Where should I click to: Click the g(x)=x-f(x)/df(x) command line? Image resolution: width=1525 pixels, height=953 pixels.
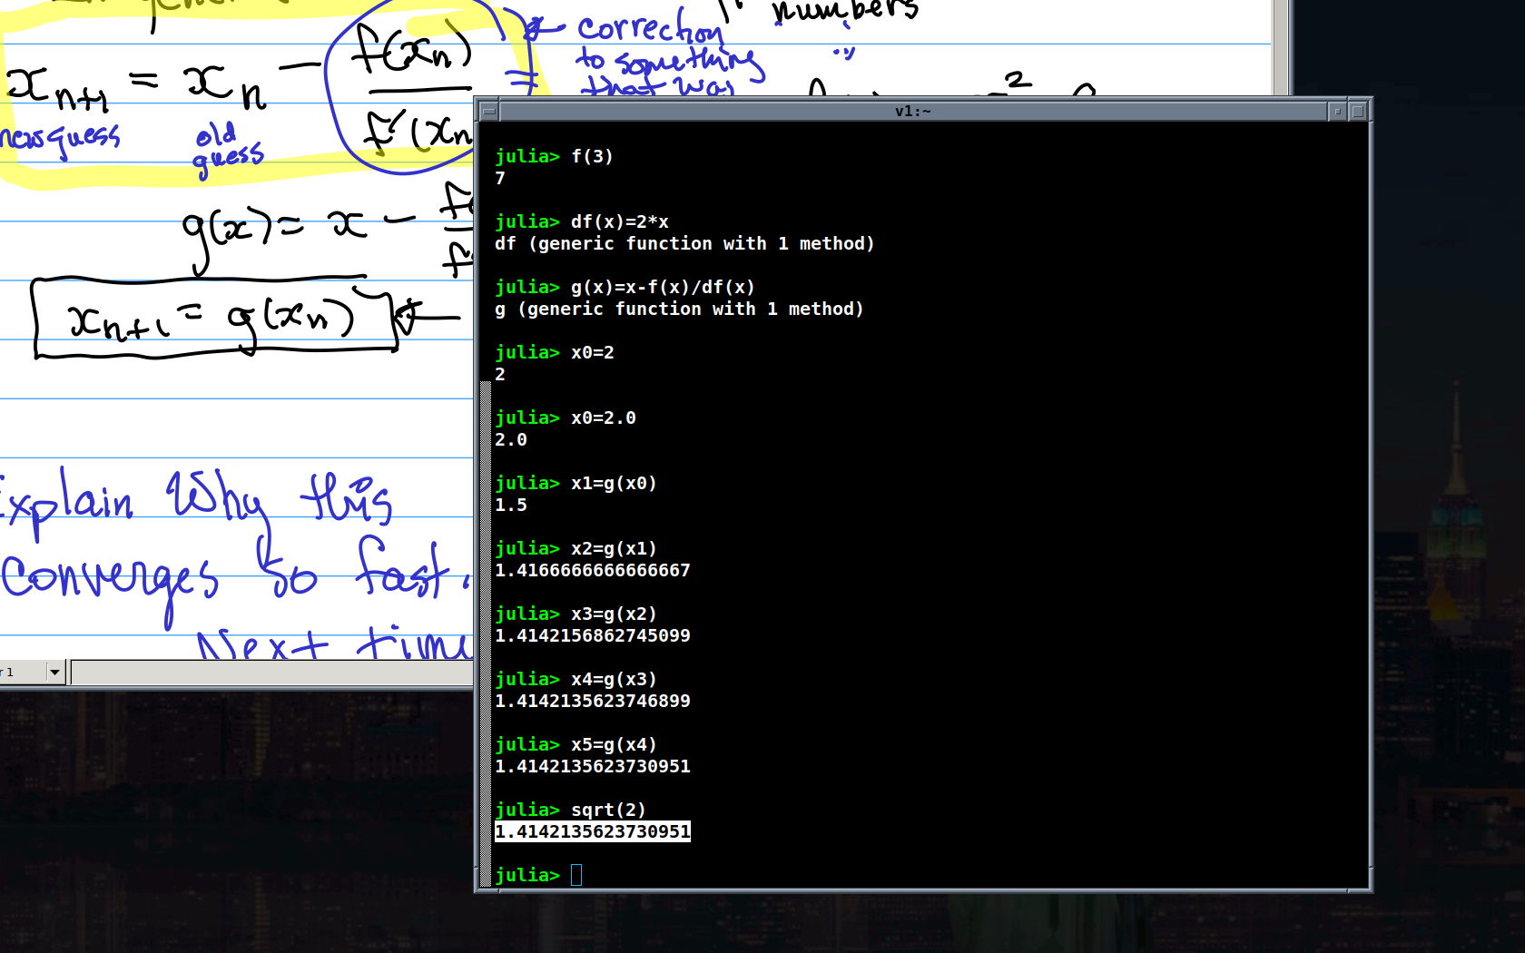[x=662, y=287]
